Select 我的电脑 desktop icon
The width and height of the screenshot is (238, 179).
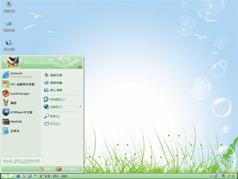[x=9, y=26]
